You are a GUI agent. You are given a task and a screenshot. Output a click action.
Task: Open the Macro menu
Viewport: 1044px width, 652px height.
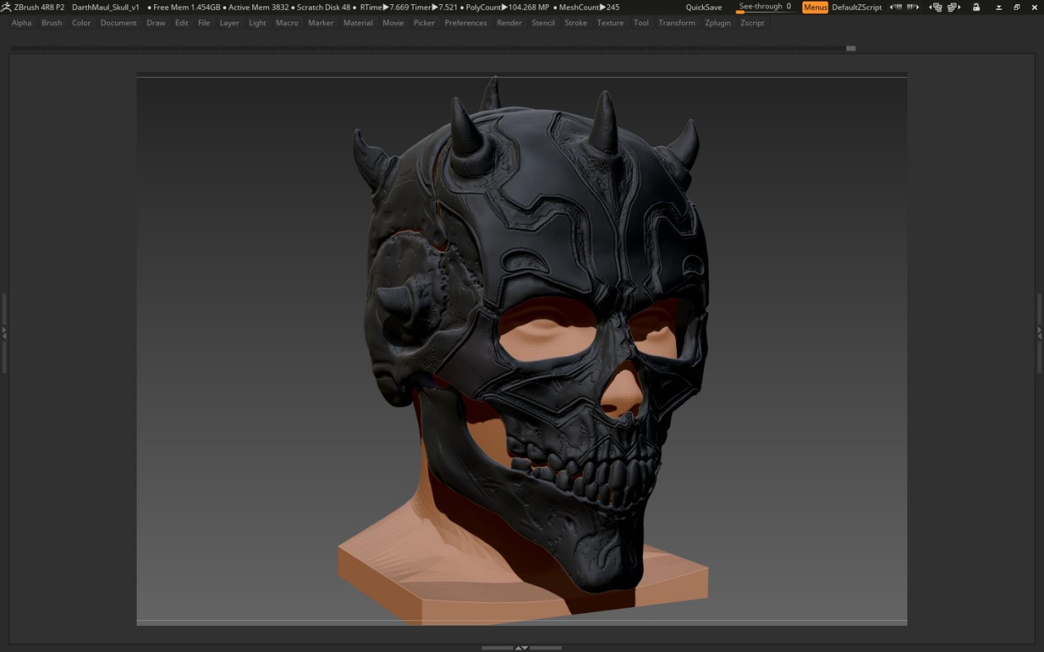287,23
